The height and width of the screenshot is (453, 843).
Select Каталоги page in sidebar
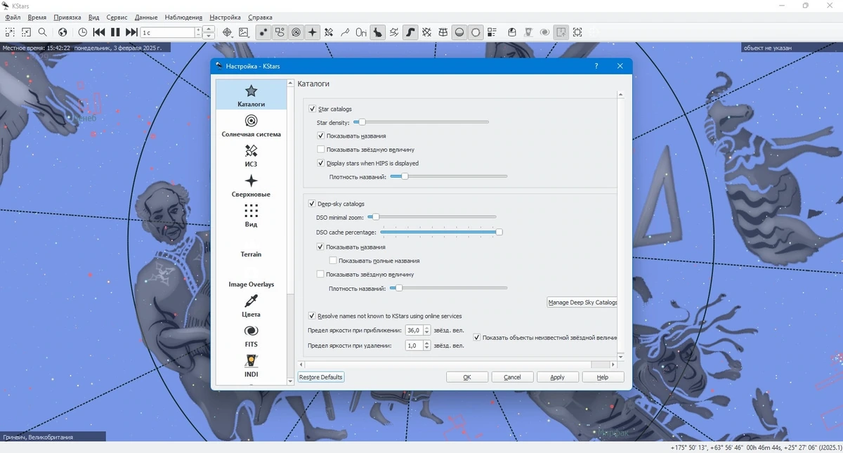click(251, 96)
